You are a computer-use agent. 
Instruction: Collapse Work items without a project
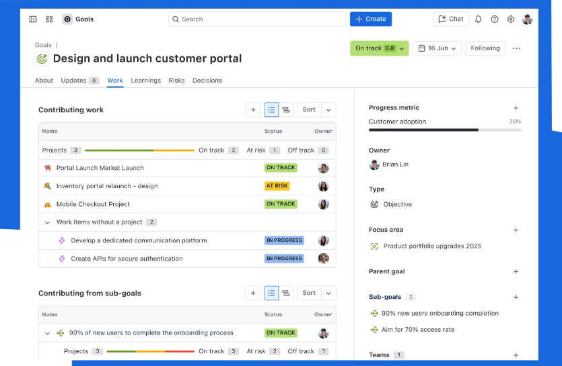click(47, 222)
